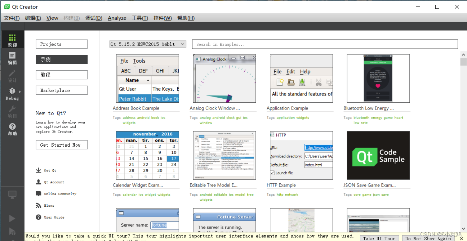Click the User Guide question icon

click(x=39, y=217)
